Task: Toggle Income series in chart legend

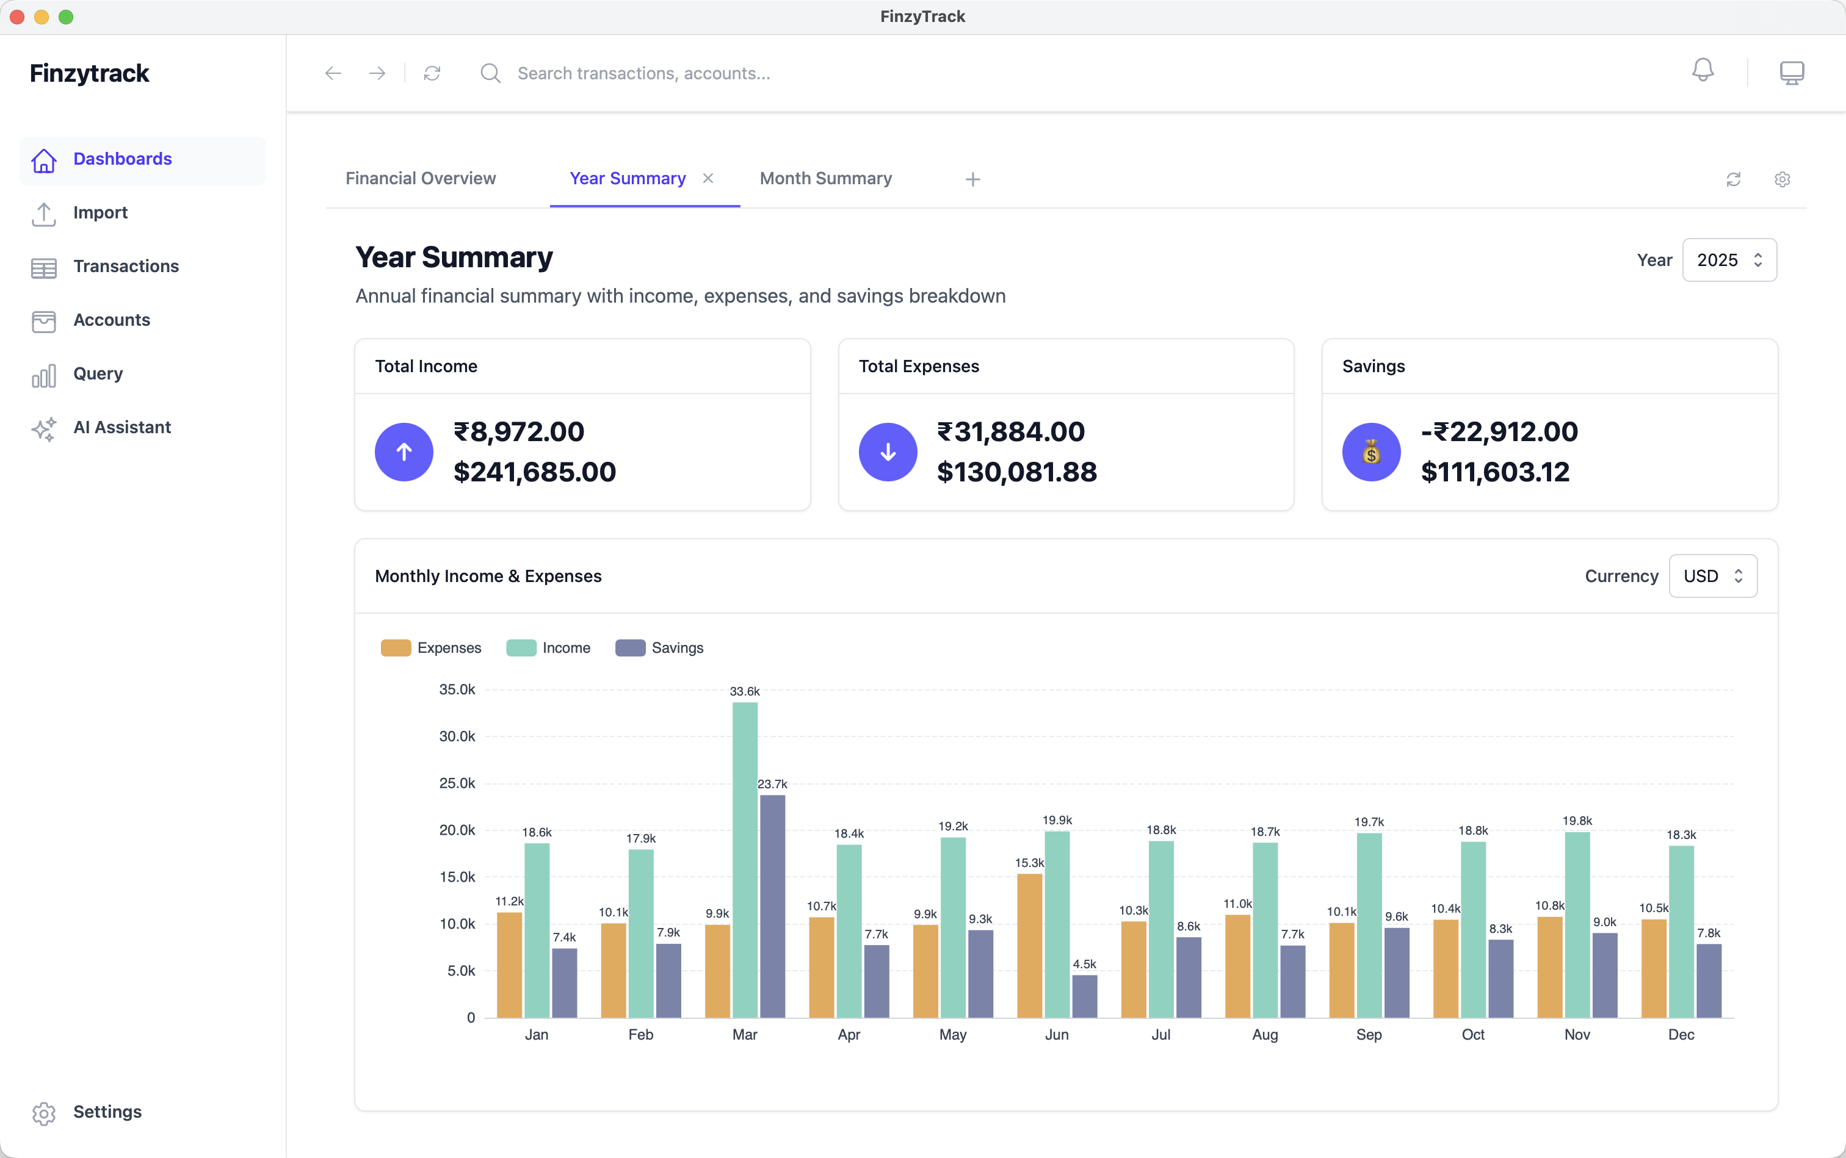Action: (549, 648)
